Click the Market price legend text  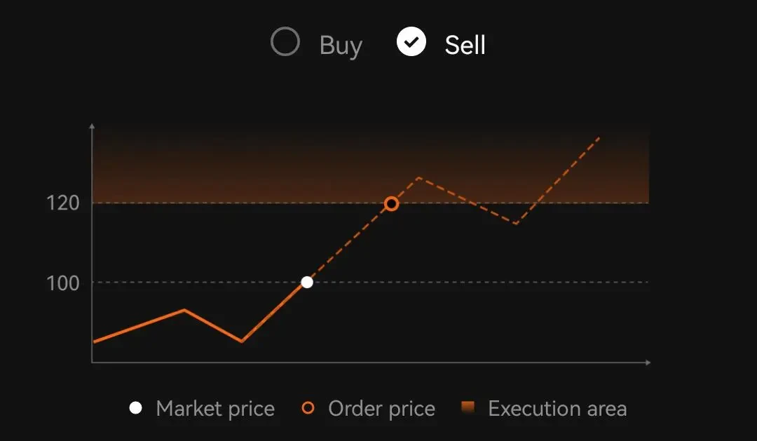tap(215, 409)
